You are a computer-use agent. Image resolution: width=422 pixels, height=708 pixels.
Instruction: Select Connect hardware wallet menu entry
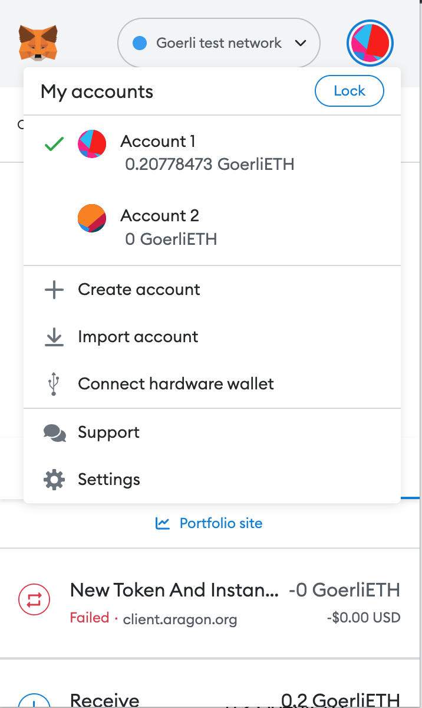(x=176, y=384)
